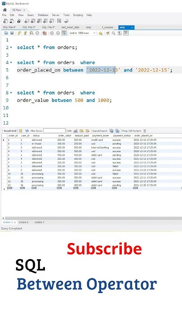182x324 pixels.
Task: Click the create new view icon
Action: pyautogui.click(x=39, y=21)
